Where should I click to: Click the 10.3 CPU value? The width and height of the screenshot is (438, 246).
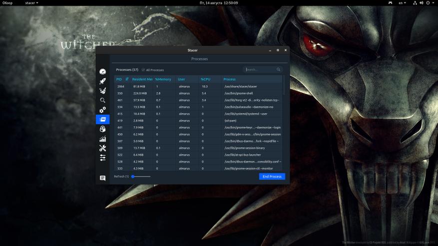click(204, 86)
